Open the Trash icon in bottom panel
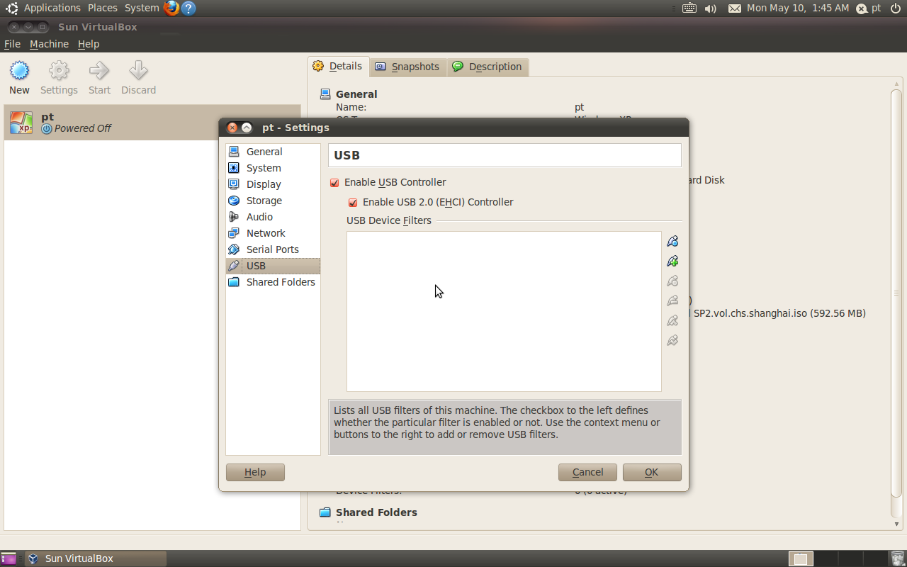Image resolution: width=907 pixels, height=567 pixels. (x=897, y=558)
